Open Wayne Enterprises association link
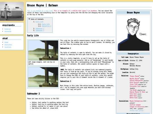The image size is (153, 114). (x=136, y=101)
